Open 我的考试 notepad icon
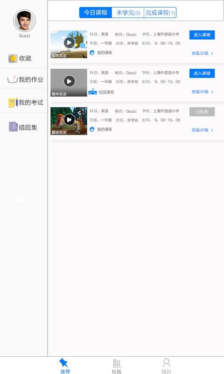224x374 pixels. pyautogui.click(x=13, y=102)
